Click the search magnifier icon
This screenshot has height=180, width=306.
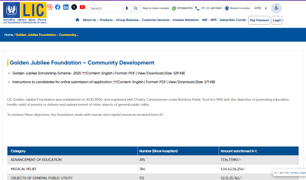(x=135, y=8)
